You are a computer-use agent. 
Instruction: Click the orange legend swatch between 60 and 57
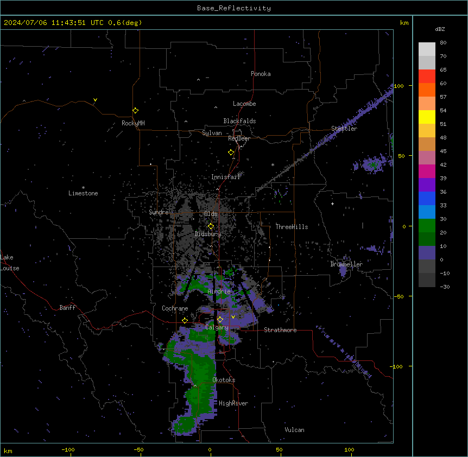tap(427, 90)
